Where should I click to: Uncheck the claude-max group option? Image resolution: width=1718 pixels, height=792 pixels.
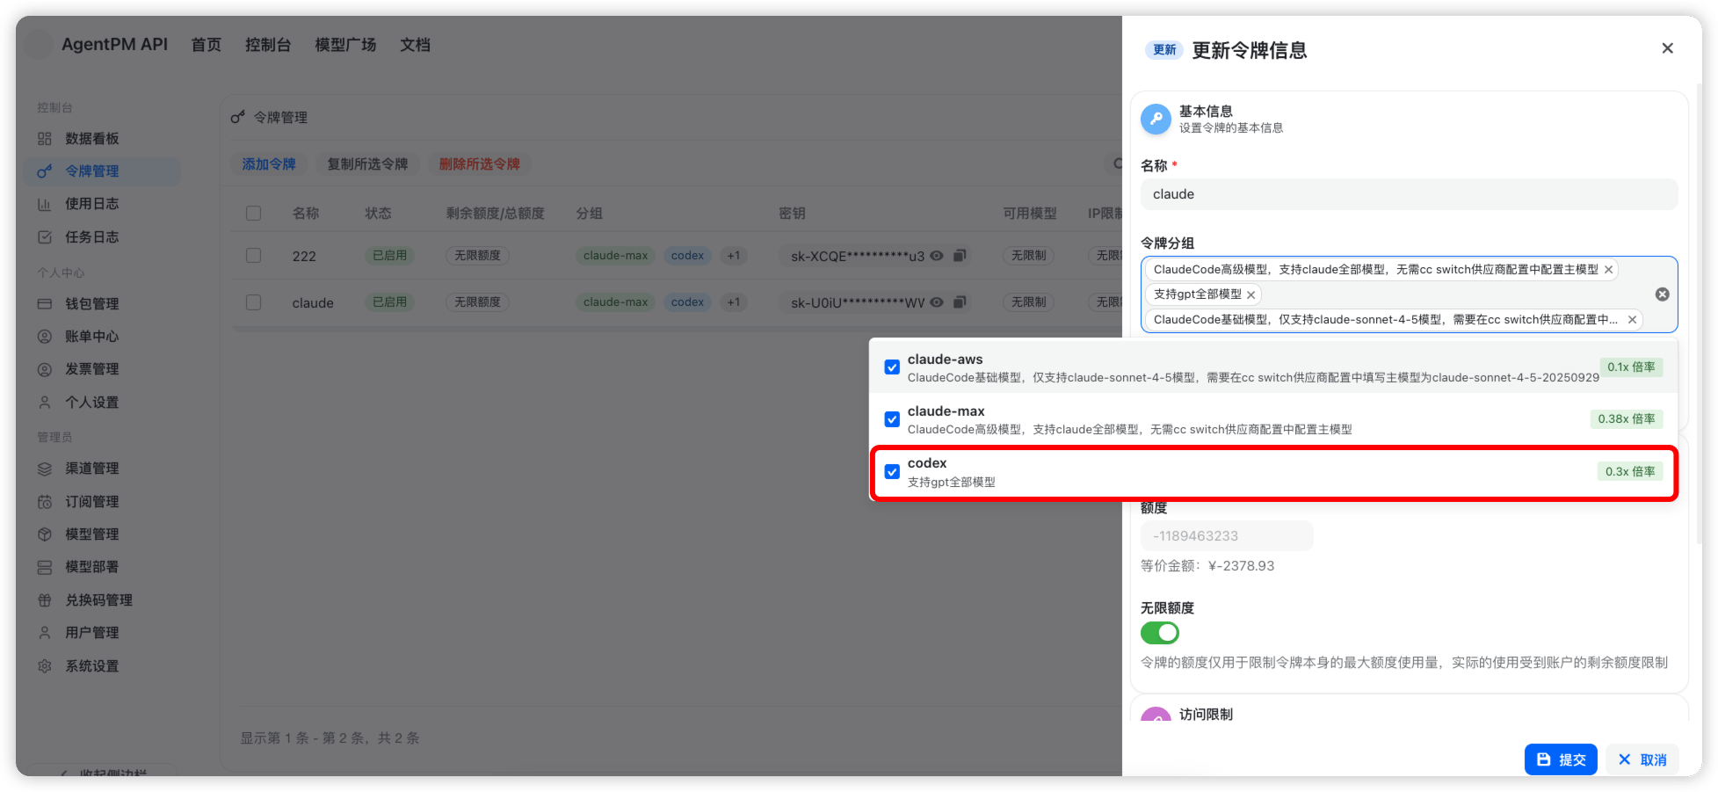click(892, 419)
